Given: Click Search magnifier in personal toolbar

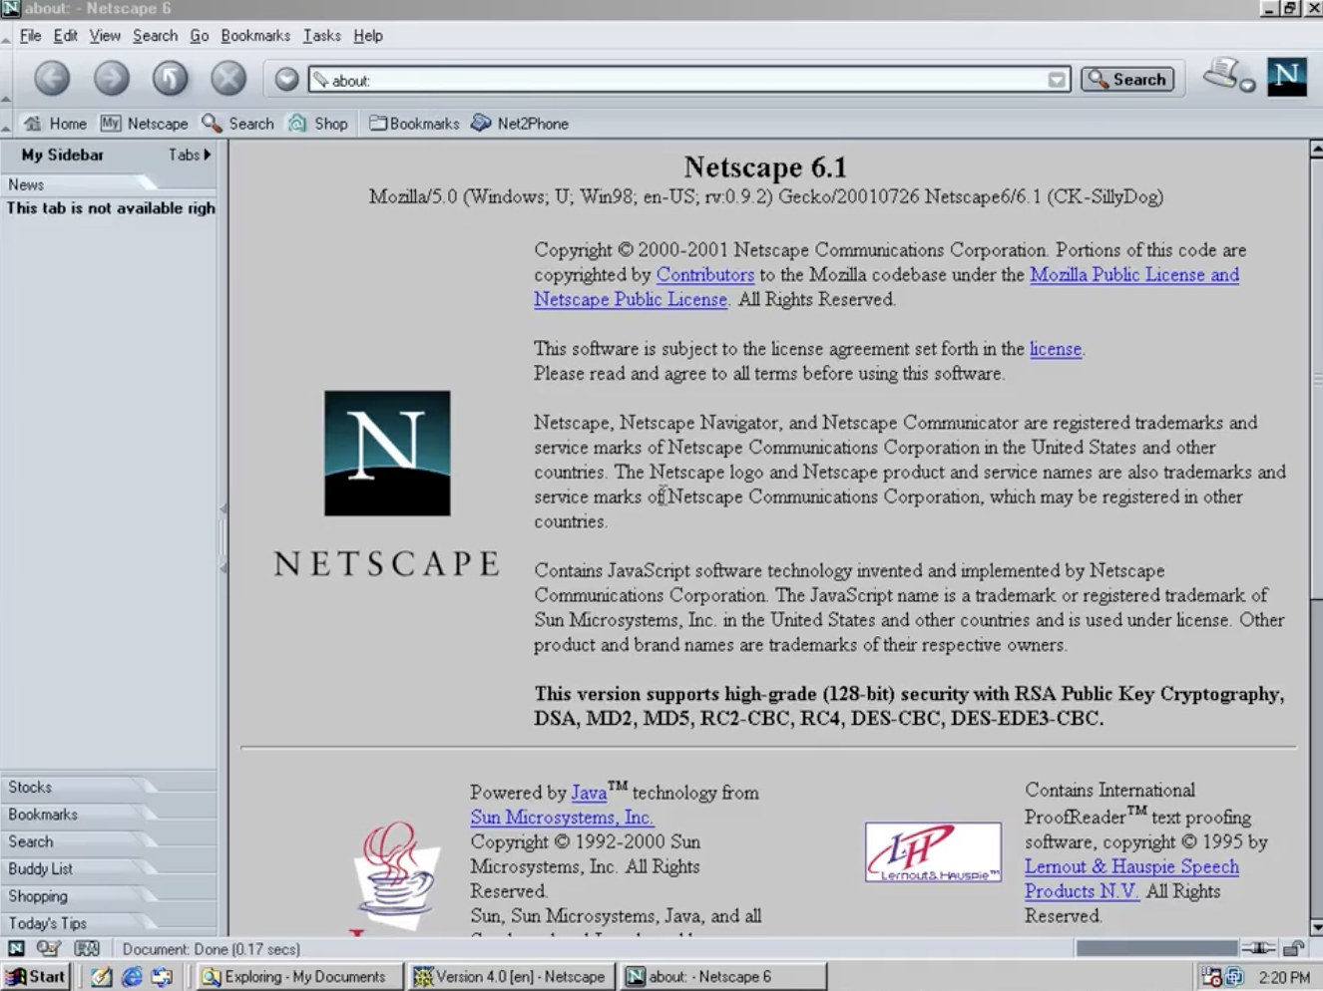Looking at the screenshot, I should [x=237, y=124].
